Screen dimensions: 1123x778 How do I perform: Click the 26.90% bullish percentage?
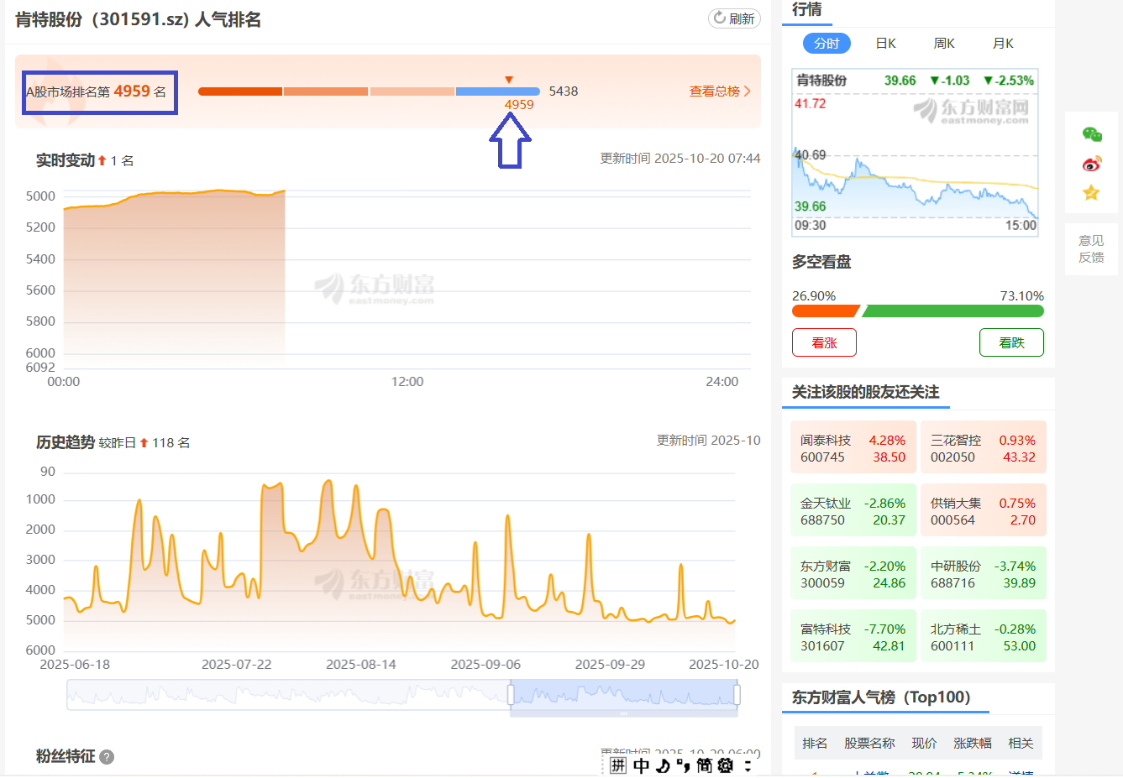point(814,296)
